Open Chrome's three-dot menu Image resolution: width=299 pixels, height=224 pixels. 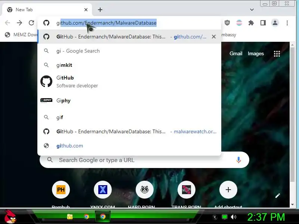pyautogui.click(x=287, y=23)
